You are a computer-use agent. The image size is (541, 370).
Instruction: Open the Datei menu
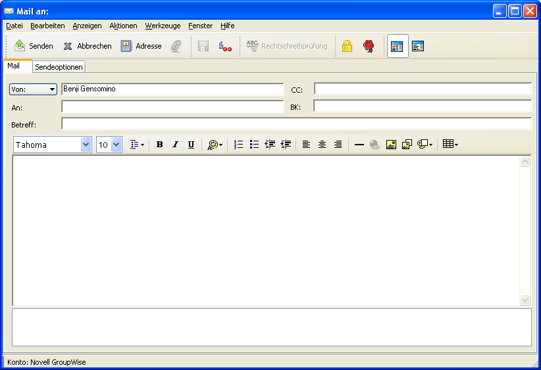(x=14, y=26)
